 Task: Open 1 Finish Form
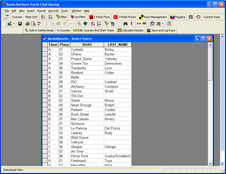click(100, 17)
